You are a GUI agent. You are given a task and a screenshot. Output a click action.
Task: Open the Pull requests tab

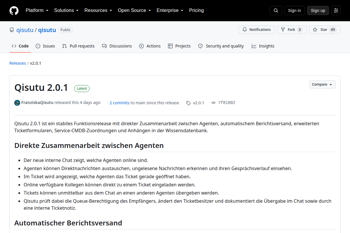pyautogui.click(x=78, y=46)
